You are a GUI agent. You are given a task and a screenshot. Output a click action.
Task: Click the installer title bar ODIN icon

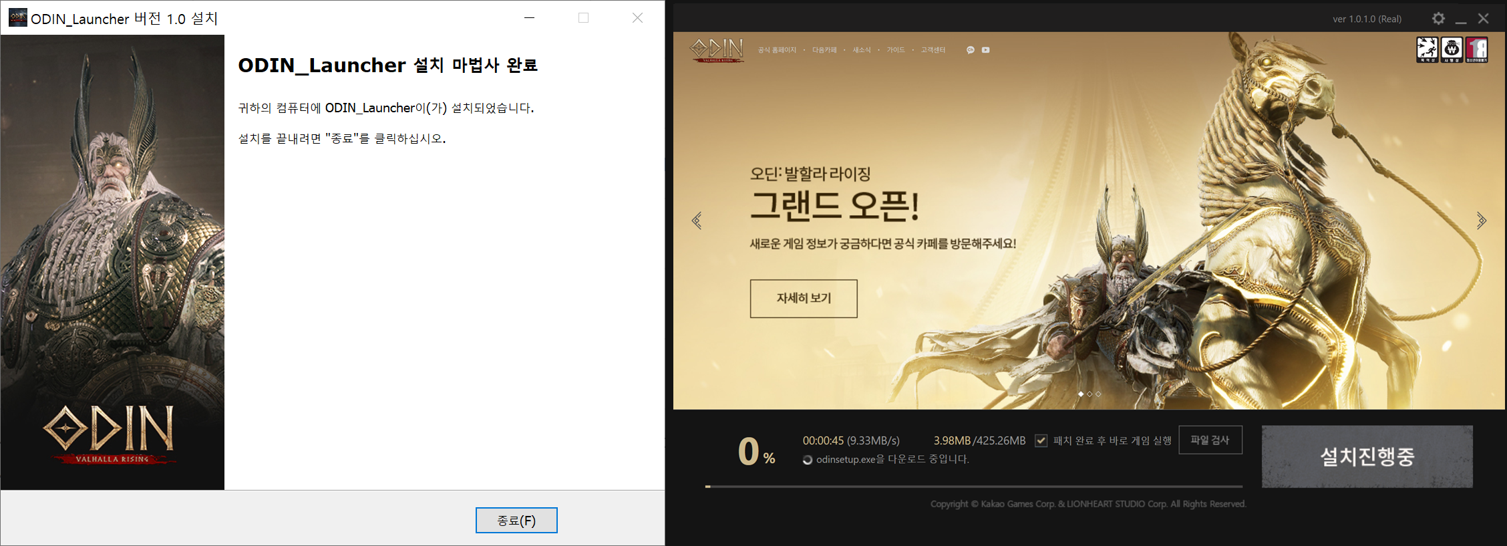pos(18,17)
